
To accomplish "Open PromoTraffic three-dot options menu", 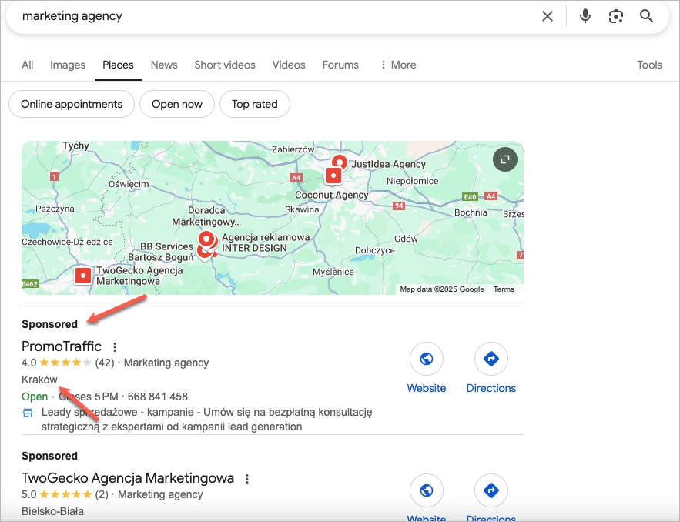I will pyautogui.click(x=115, y=347).
